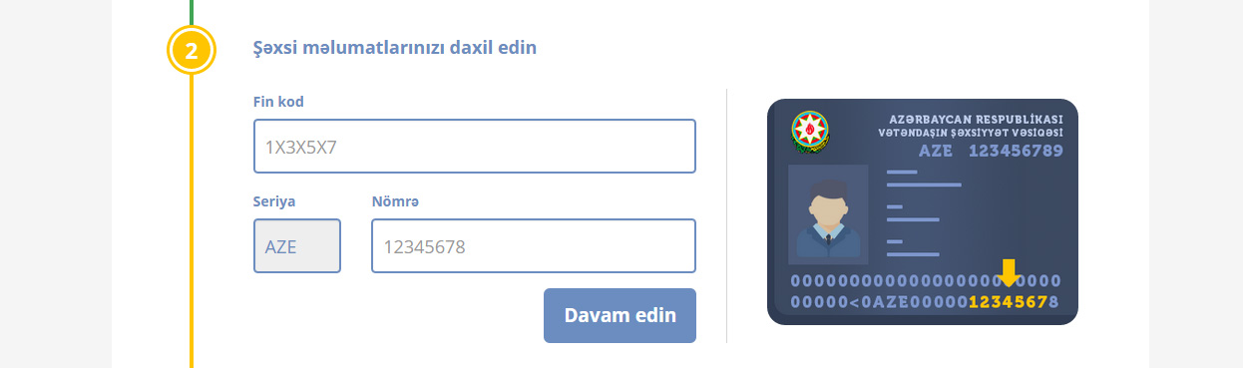Click the Nömrə label
Screen dimensions: 1243x368
click(395, 201)
